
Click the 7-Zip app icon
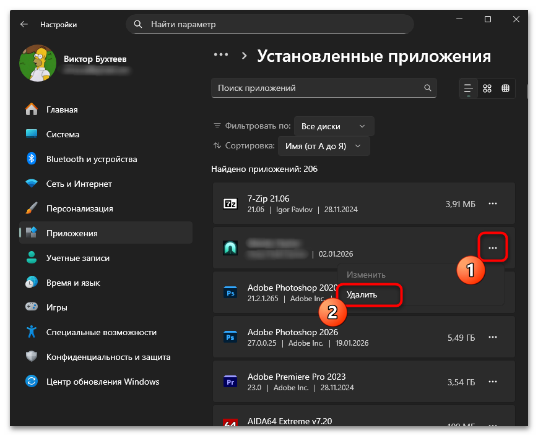point(230,203)
